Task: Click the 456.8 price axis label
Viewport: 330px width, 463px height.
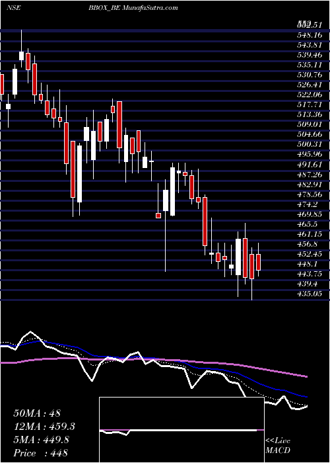Action: (x=308, y=245)
